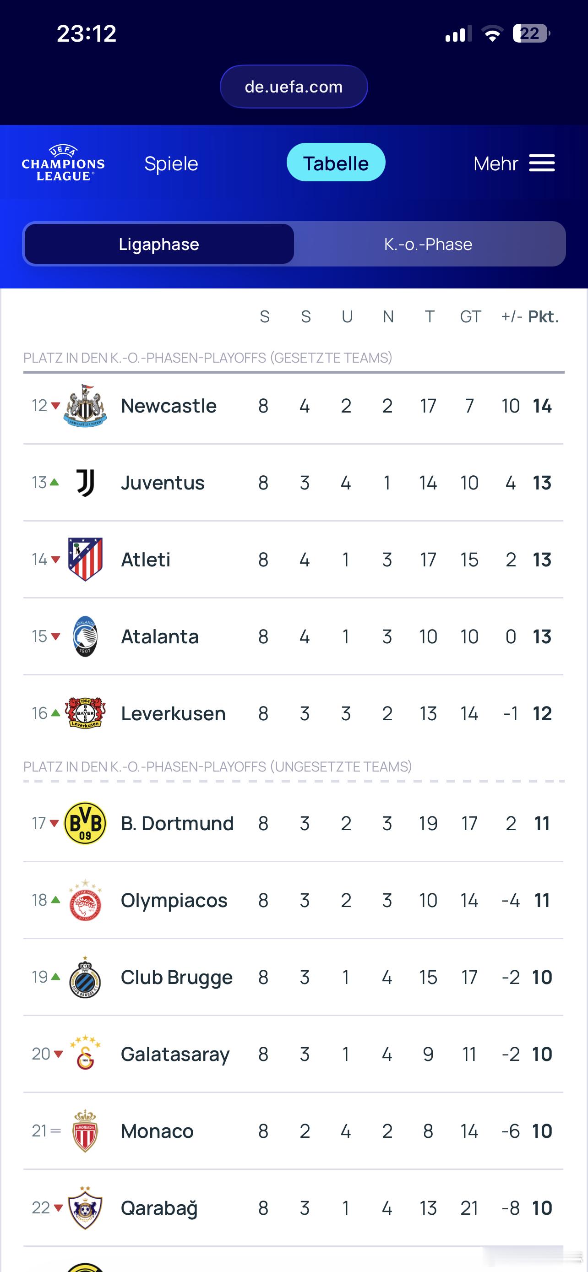
Task: Switch to the Ligaphase view
Action: point(158,244)
